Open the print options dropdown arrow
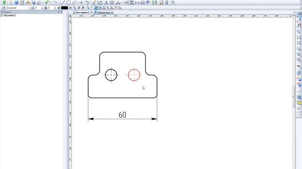 click(x=42, y=3)
